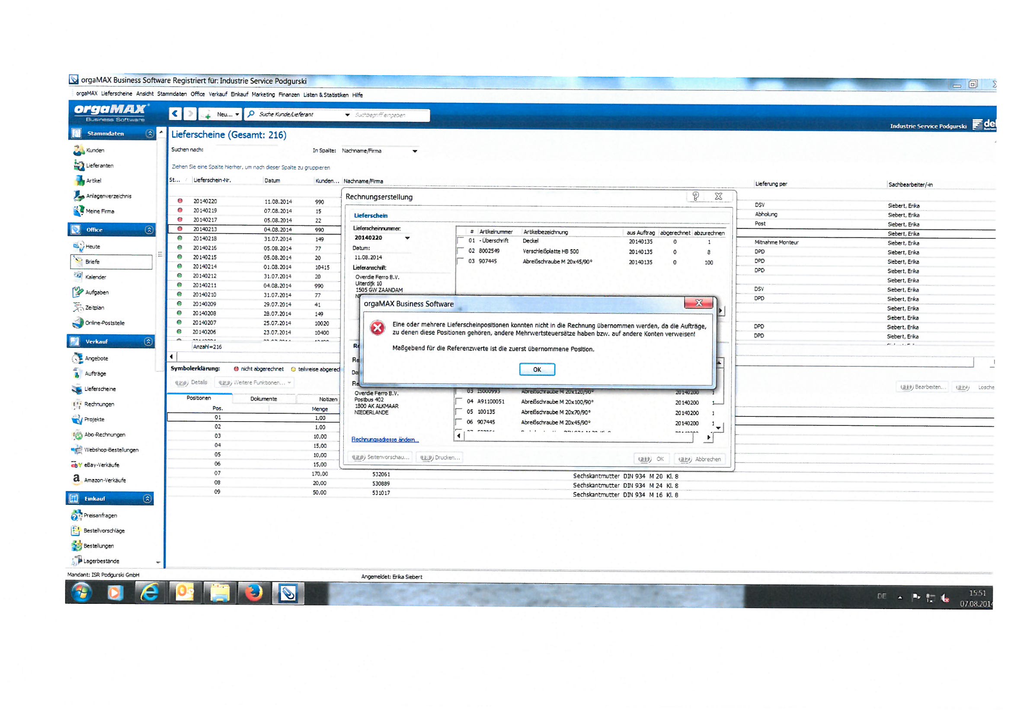The width and height of the screenshot is (1011, 714).
Task: Open the Listen & Statistiken menu
Action: click(x=326, y=95)
